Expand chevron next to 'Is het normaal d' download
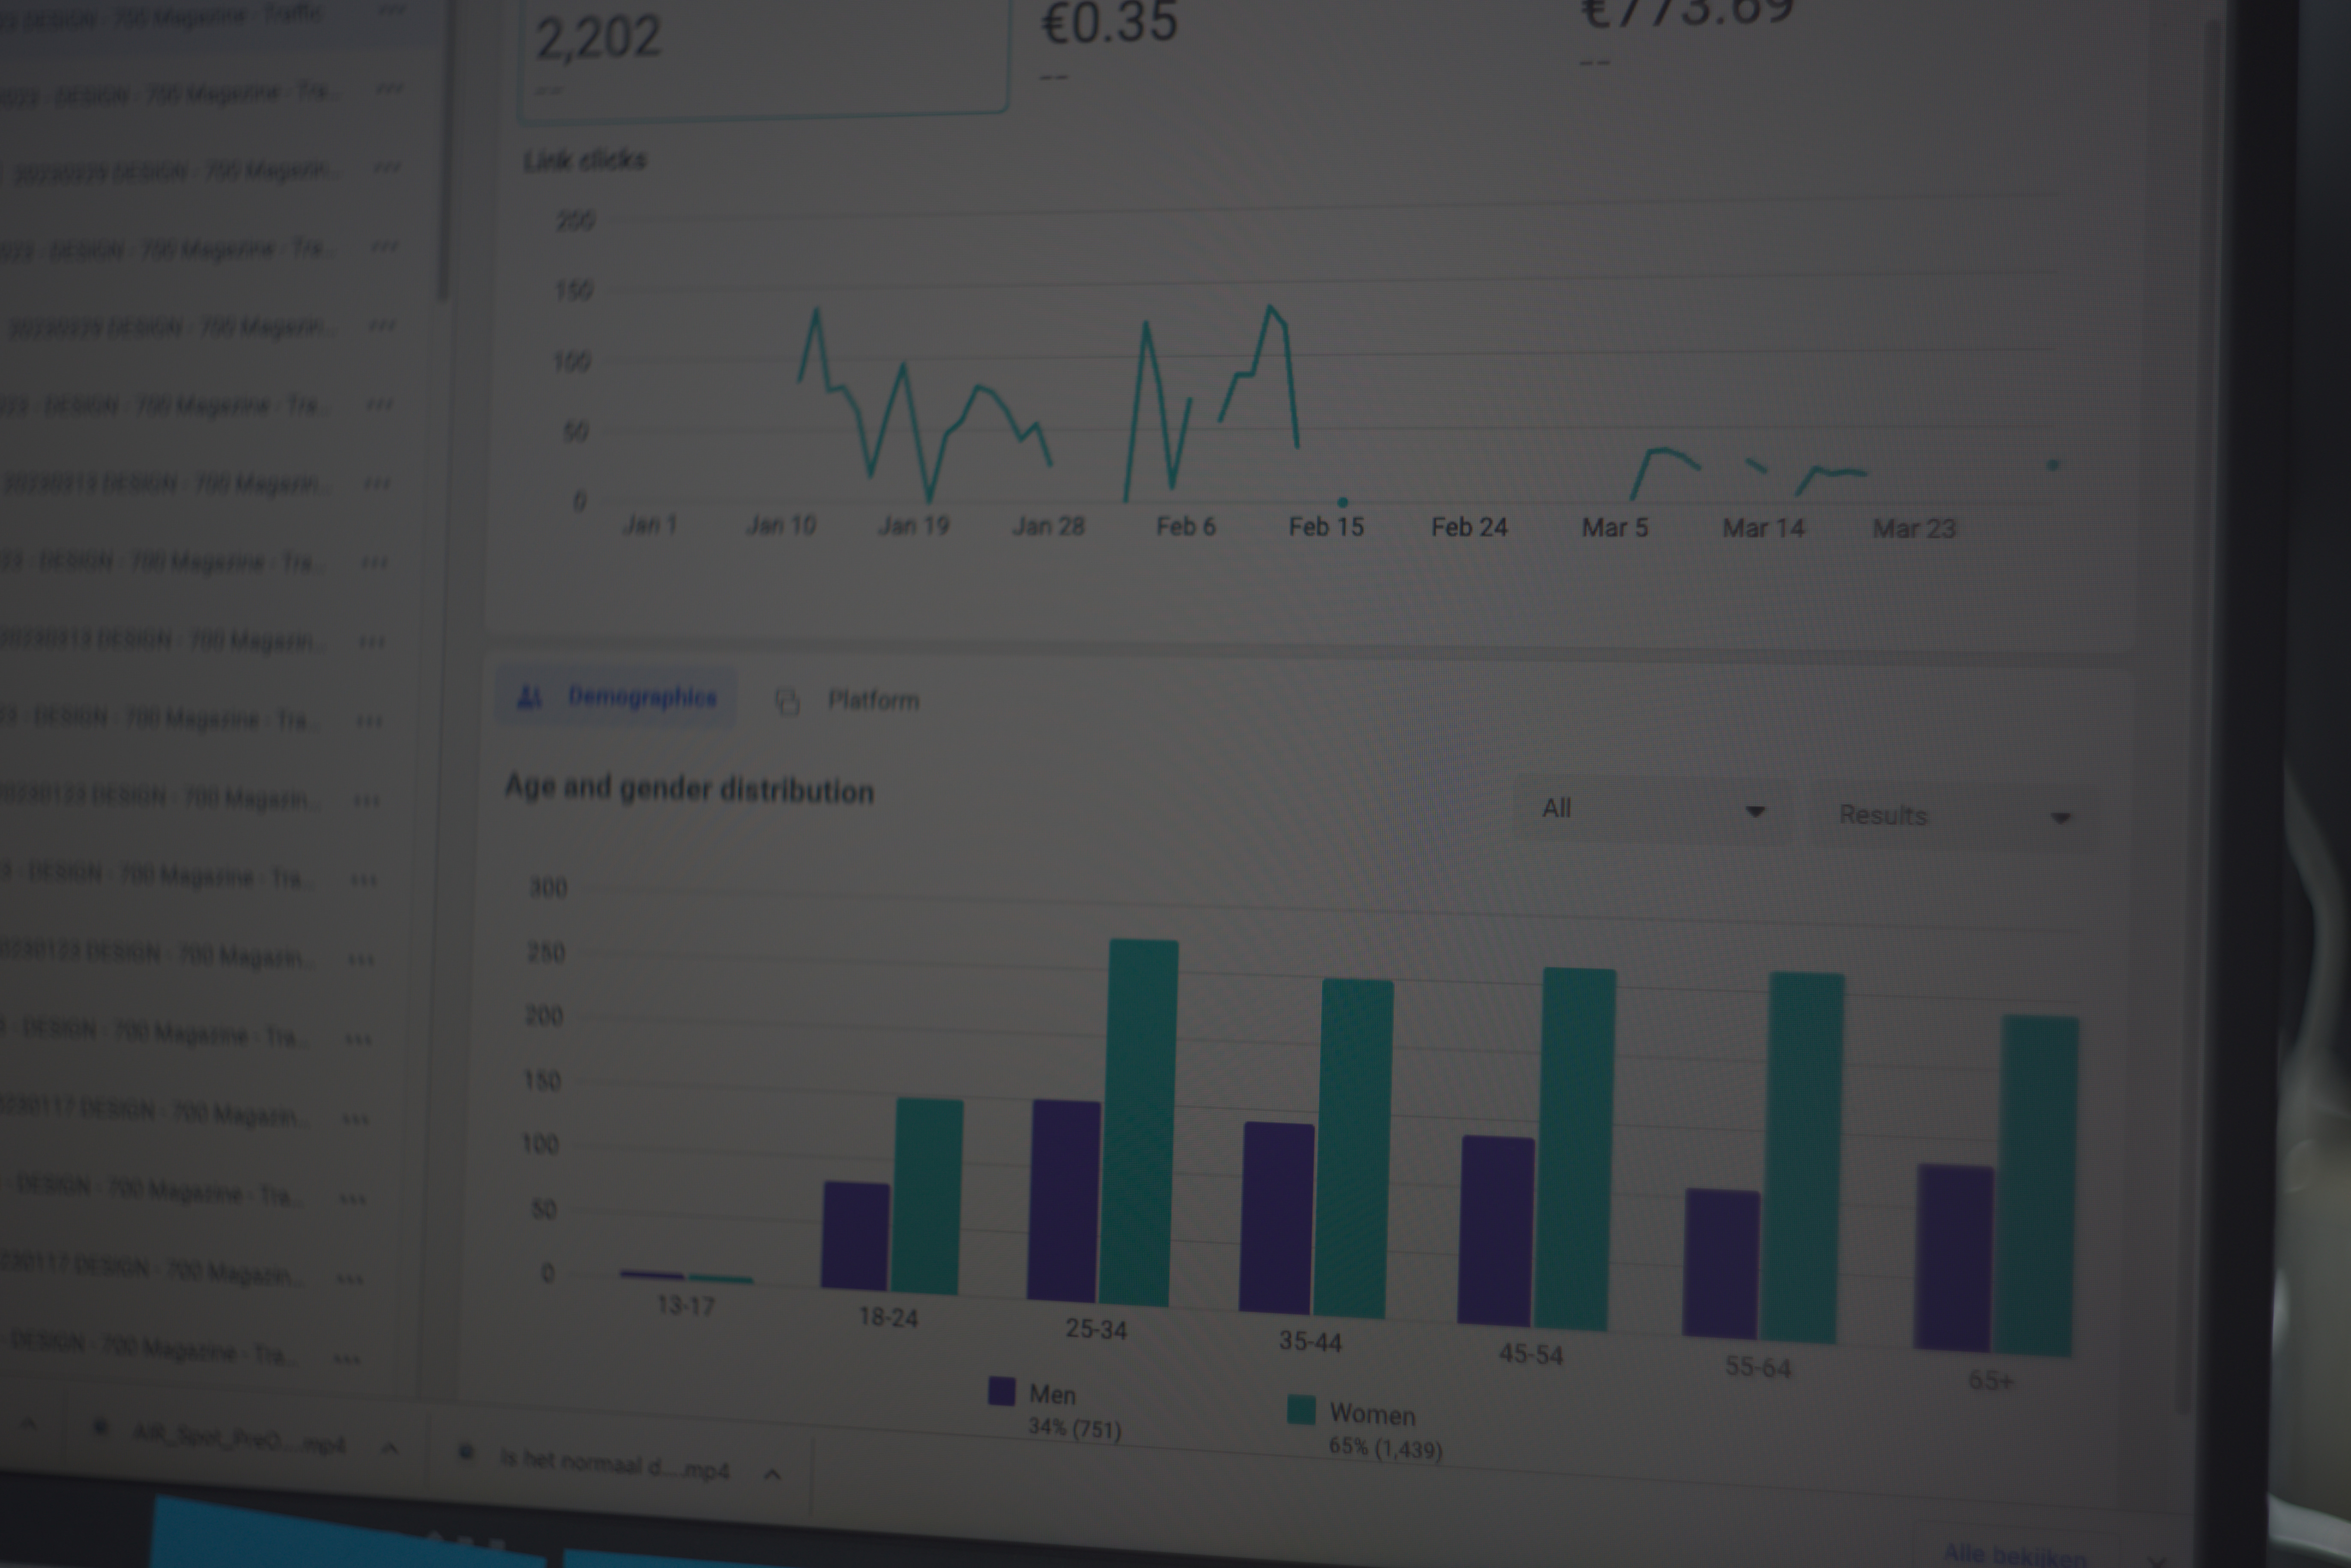 click(x=772, y=1474)
